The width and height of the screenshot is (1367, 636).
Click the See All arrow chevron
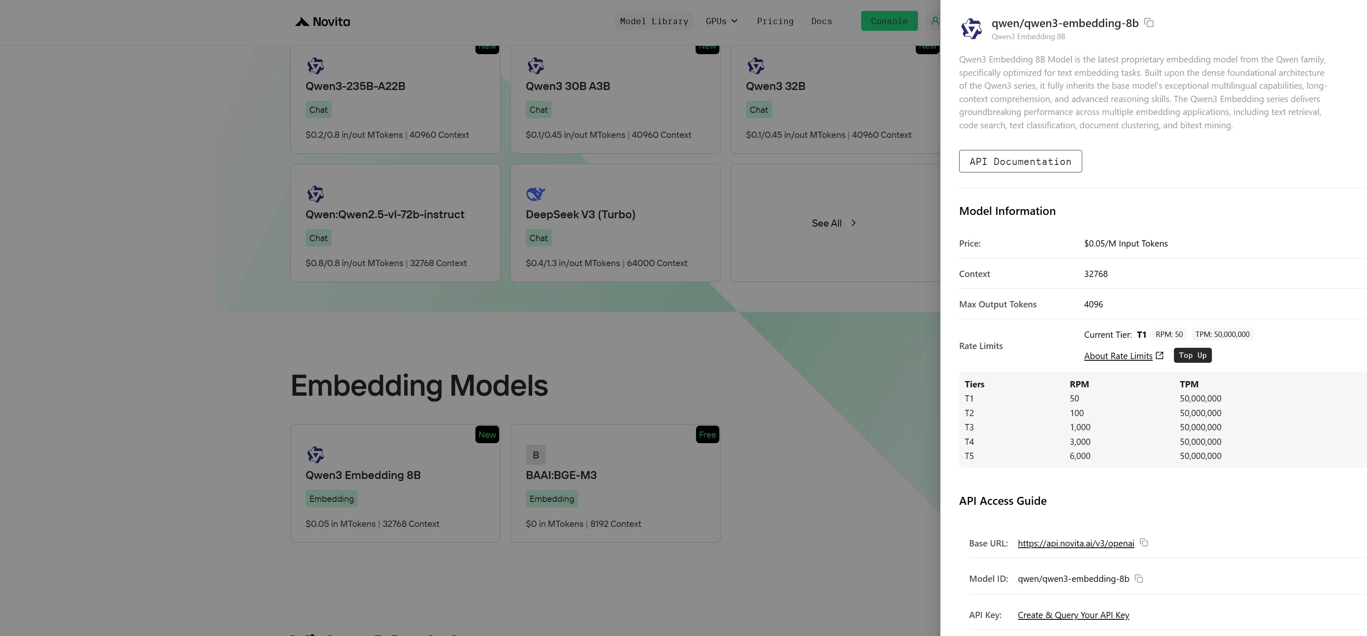(x=853, y=223)
